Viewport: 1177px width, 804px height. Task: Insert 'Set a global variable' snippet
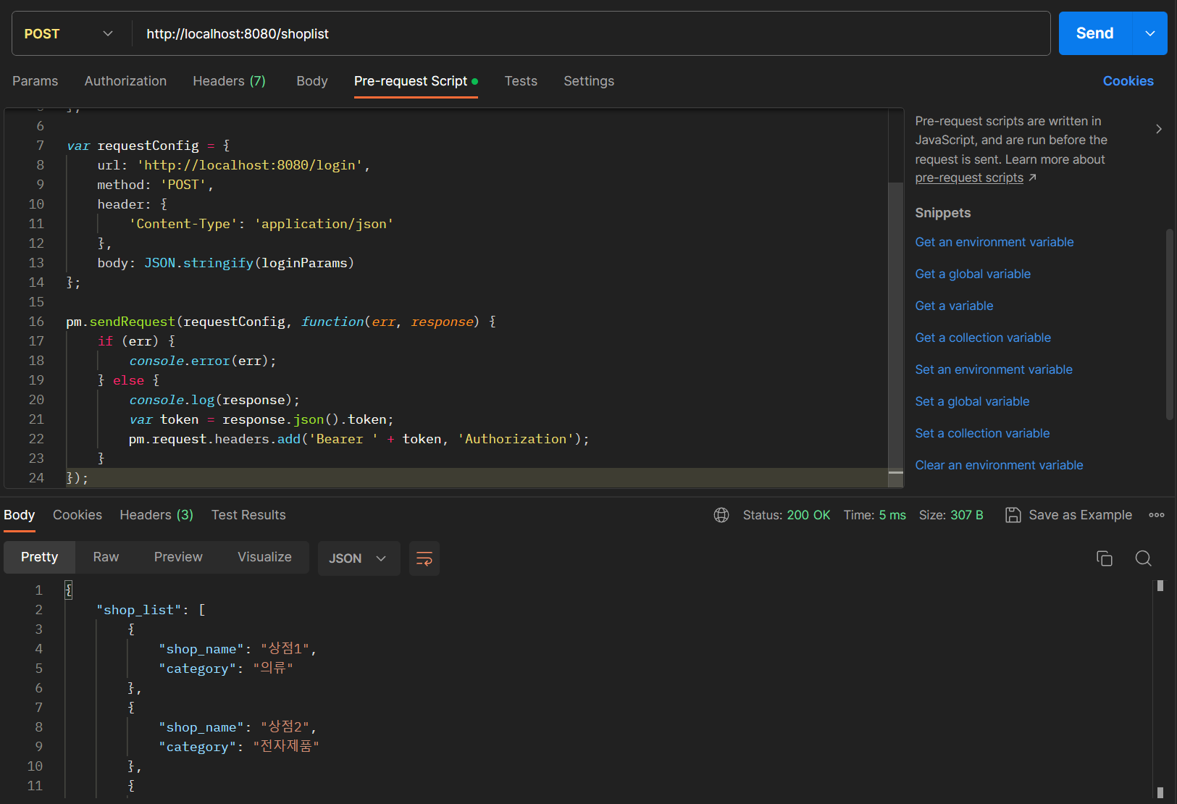972,401
